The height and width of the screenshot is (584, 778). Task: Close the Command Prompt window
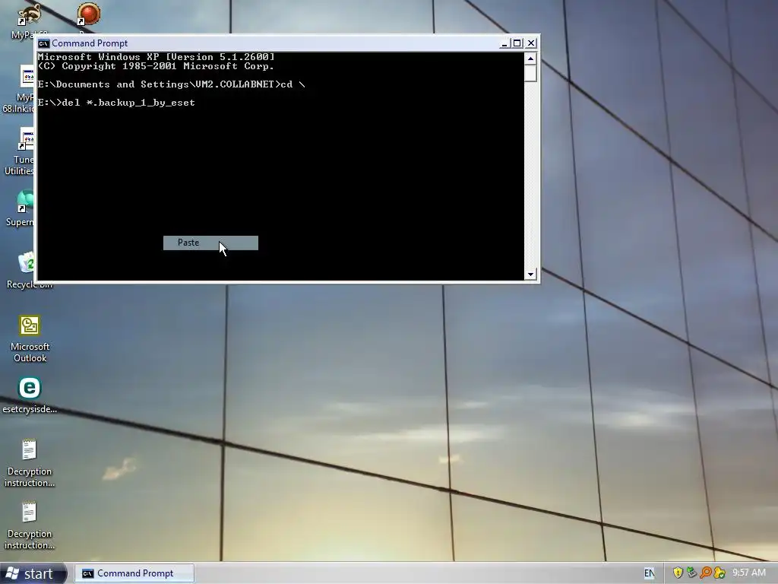531,43
